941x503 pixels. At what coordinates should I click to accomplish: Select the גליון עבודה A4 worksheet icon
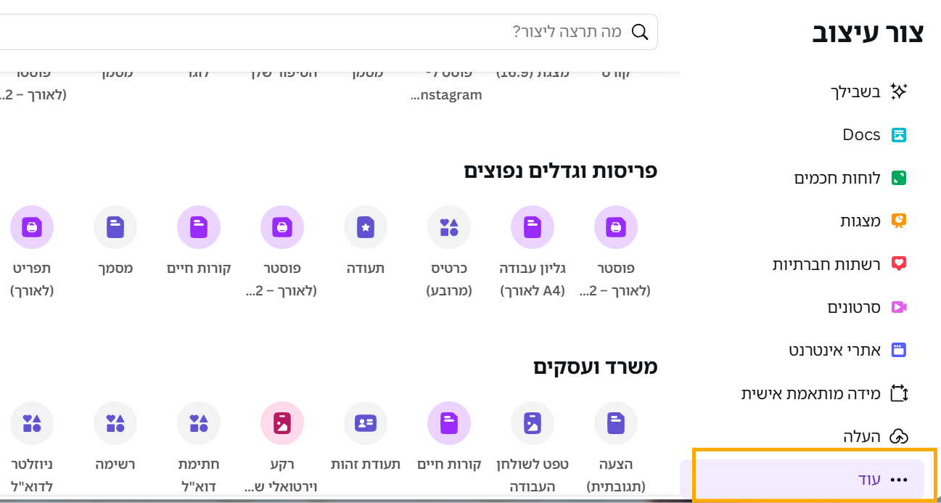point(533,227)
